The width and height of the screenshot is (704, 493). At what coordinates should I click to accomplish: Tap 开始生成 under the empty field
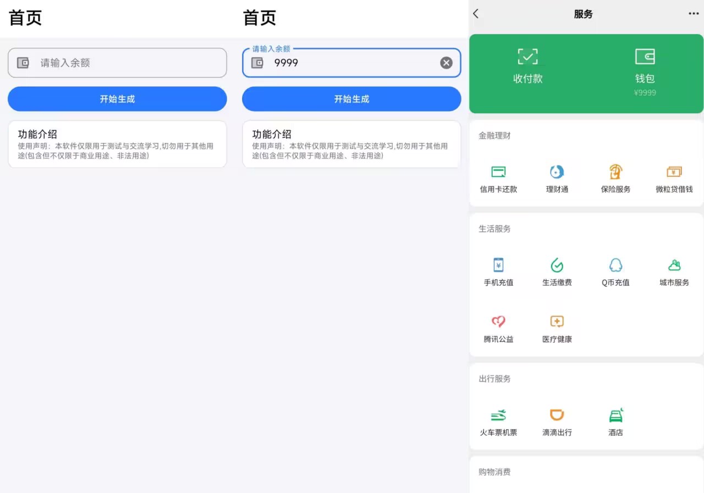coord(117,99)
